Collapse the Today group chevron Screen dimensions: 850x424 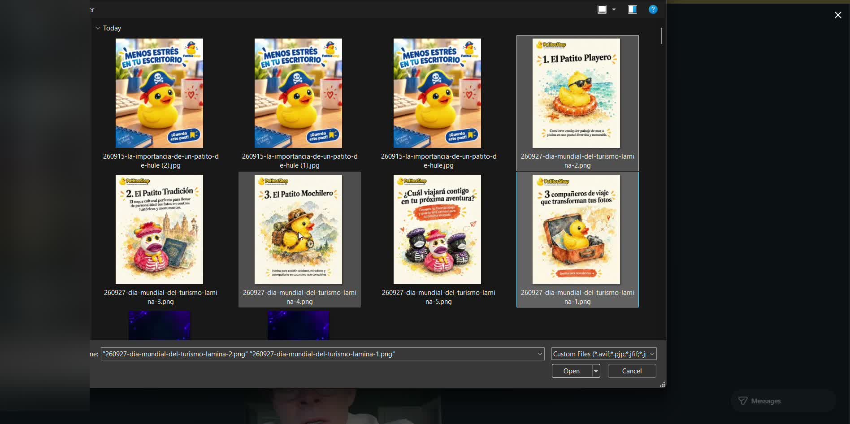coord(98,28)
